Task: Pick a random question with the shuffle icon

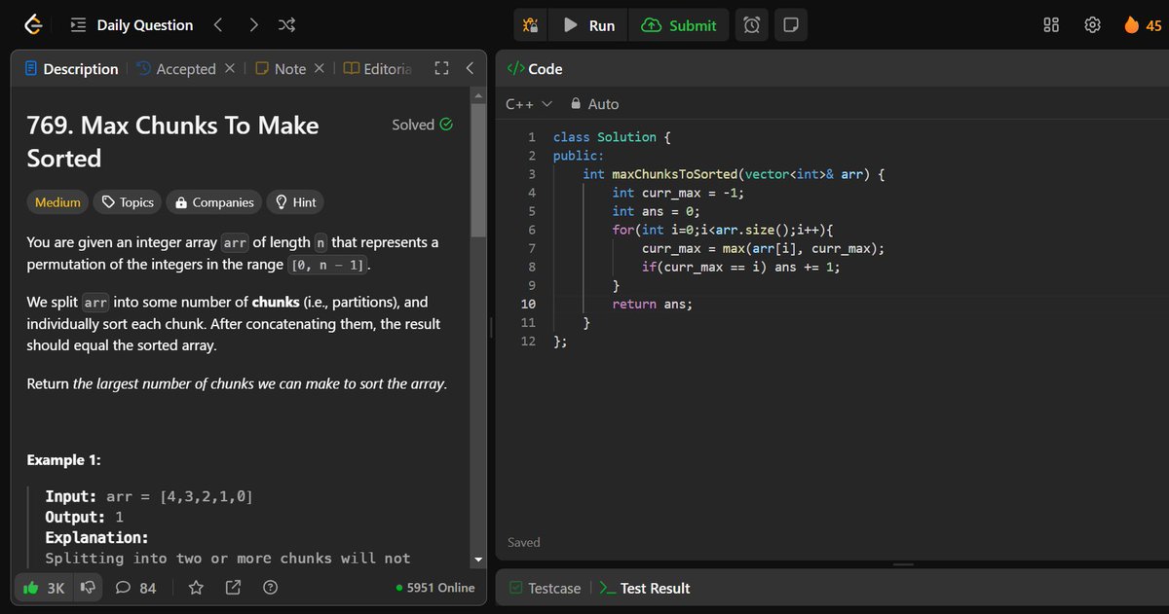Action: pos(285,24)
